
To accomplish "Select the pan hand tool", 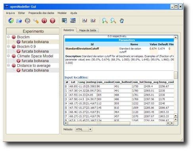I will 122,21.
